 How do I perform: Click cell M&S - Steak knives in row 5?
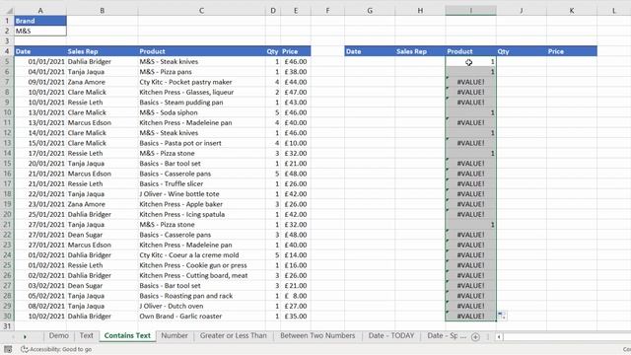[201, 61]
